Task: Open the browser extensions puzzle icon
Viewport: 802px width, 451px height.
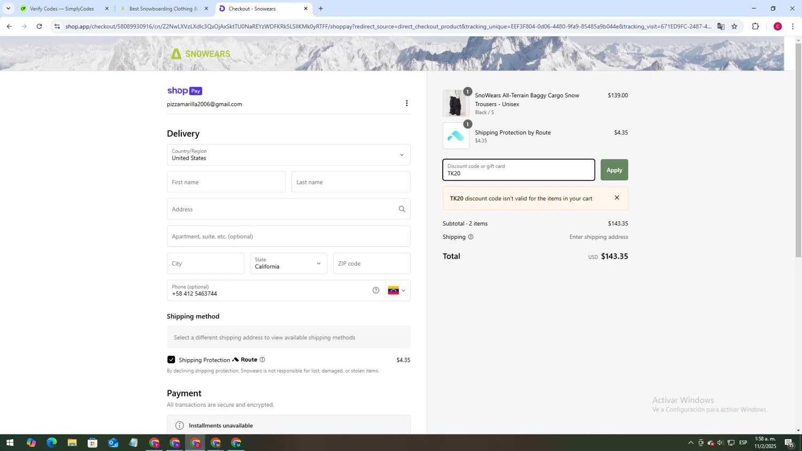Action: coord(755,26)
